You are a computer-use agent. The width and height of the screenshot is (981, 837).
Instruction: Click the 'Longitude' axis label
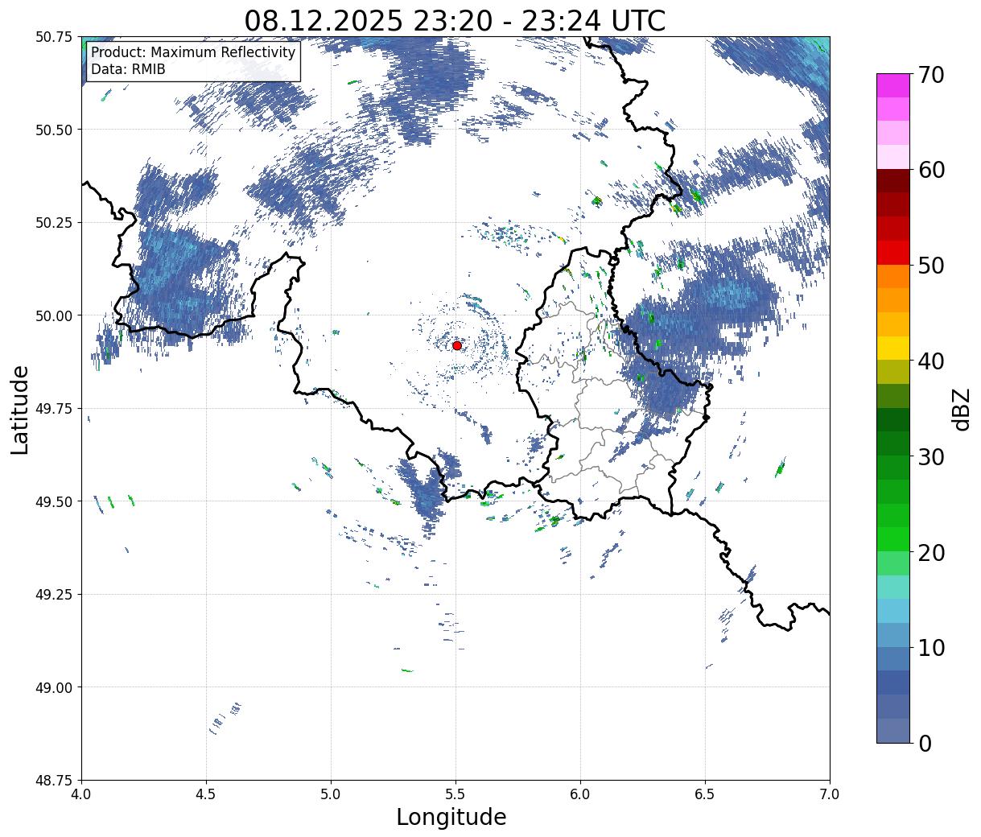(451, 817)
